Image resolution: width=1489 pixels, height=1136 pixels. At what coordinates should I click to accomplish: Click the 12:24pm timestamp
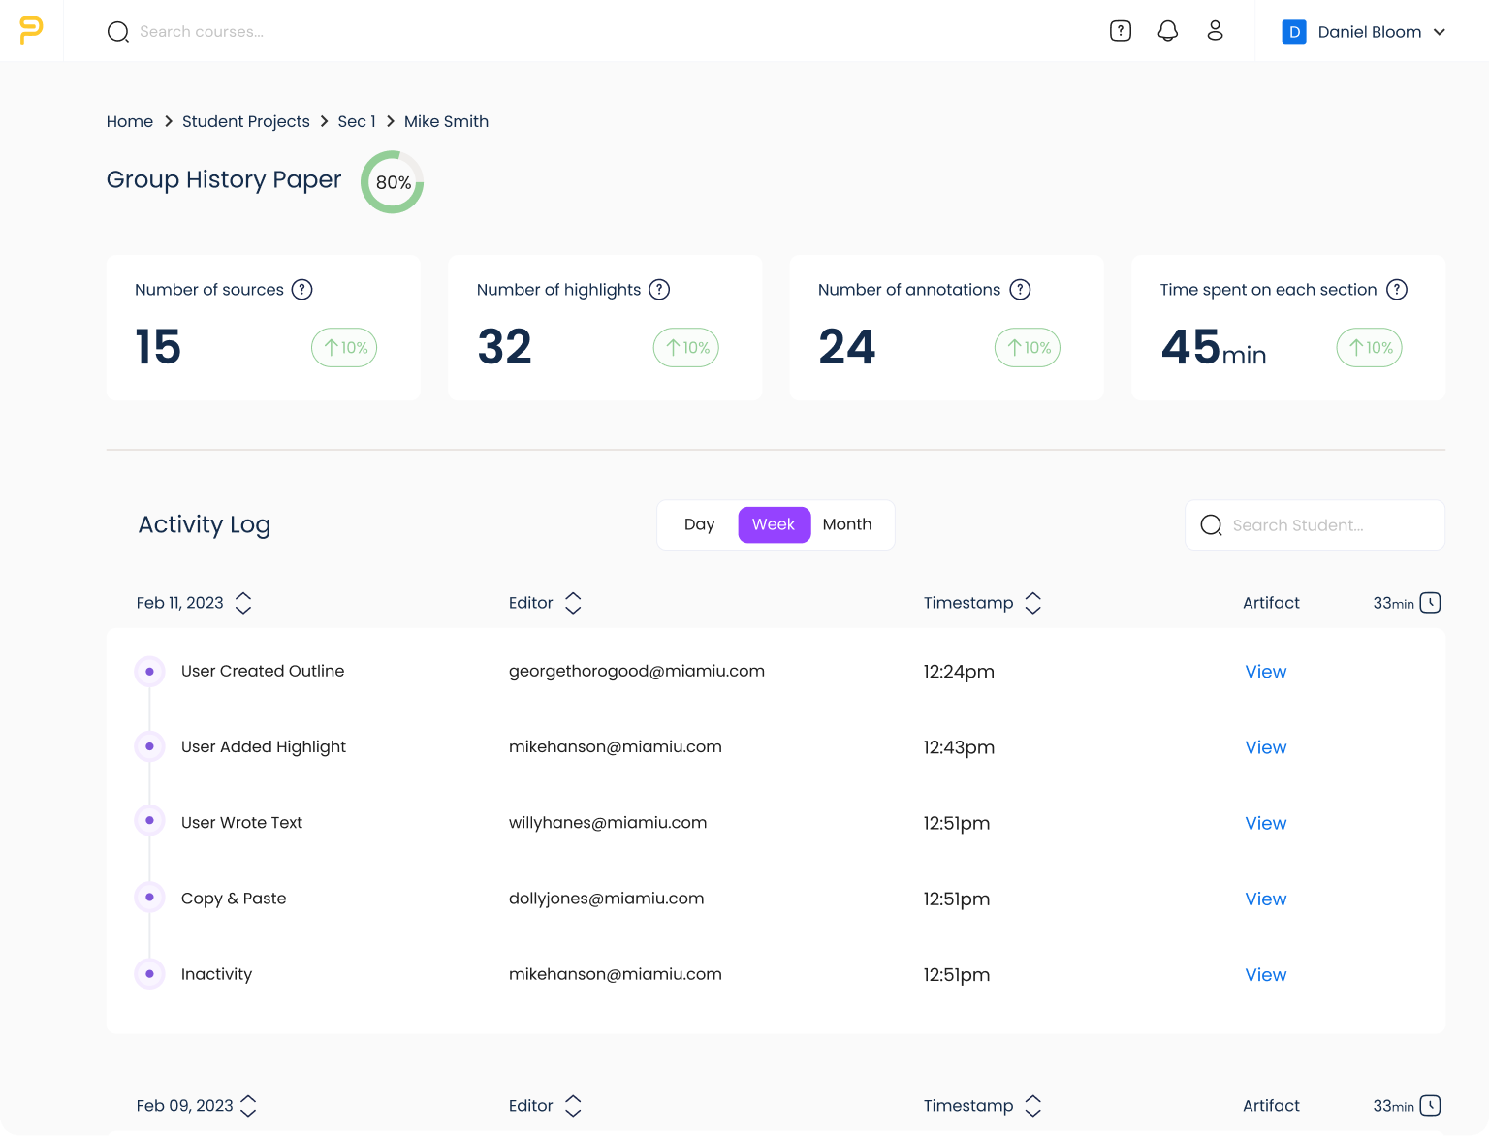959,672
